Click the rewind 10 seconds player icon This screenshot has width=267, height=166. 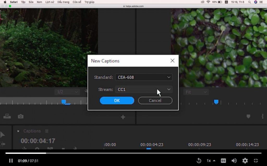point(199,161)
